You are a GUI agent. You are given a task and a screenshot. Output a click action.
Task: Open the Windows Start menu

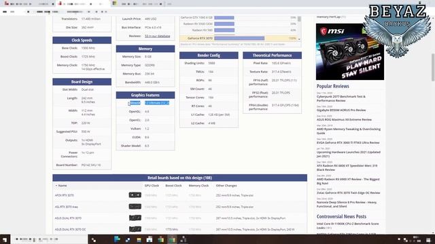pos(5,239)
